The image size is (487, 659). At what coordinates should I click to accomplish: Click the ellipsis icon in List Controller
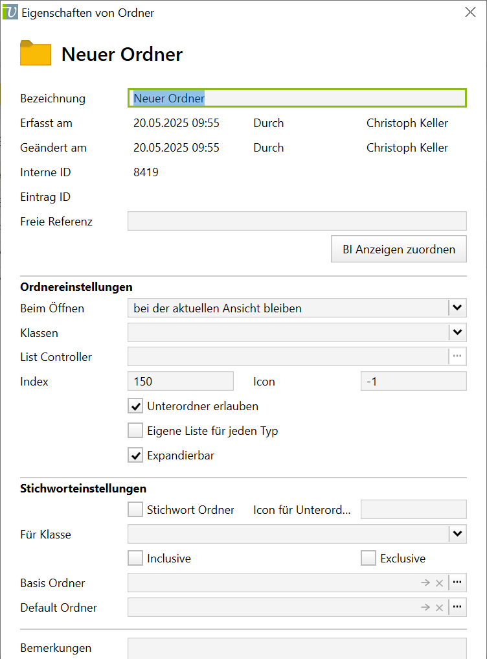[457, 356]
